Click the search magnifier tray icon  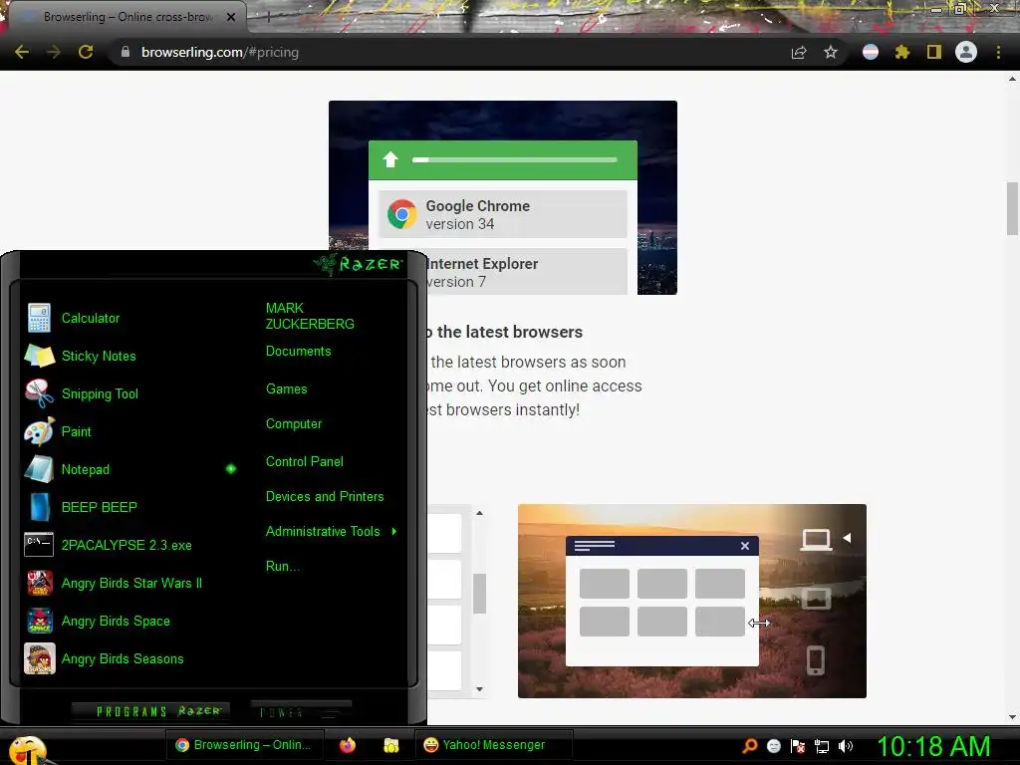click(750, 745)
